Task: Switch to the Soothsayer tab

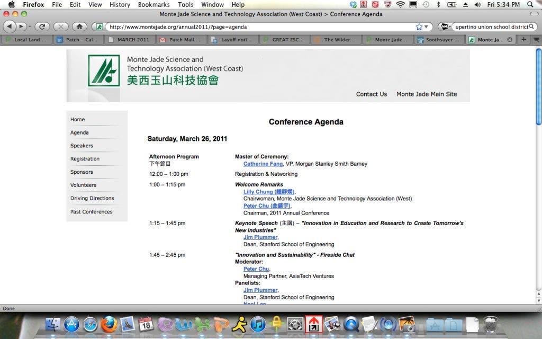Action: pyautogui.click(x=439, y=40)
